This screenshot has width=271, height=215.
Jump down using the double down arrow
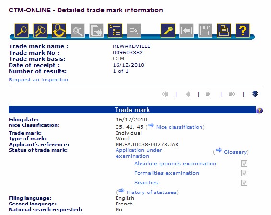pyautogui.click(x=255, y=94)
